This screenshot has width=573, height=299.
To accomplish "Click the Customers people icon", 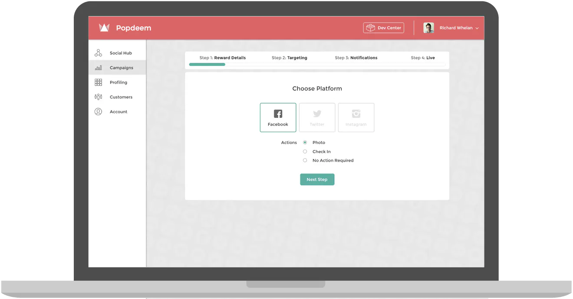I will tap(99, 97).
